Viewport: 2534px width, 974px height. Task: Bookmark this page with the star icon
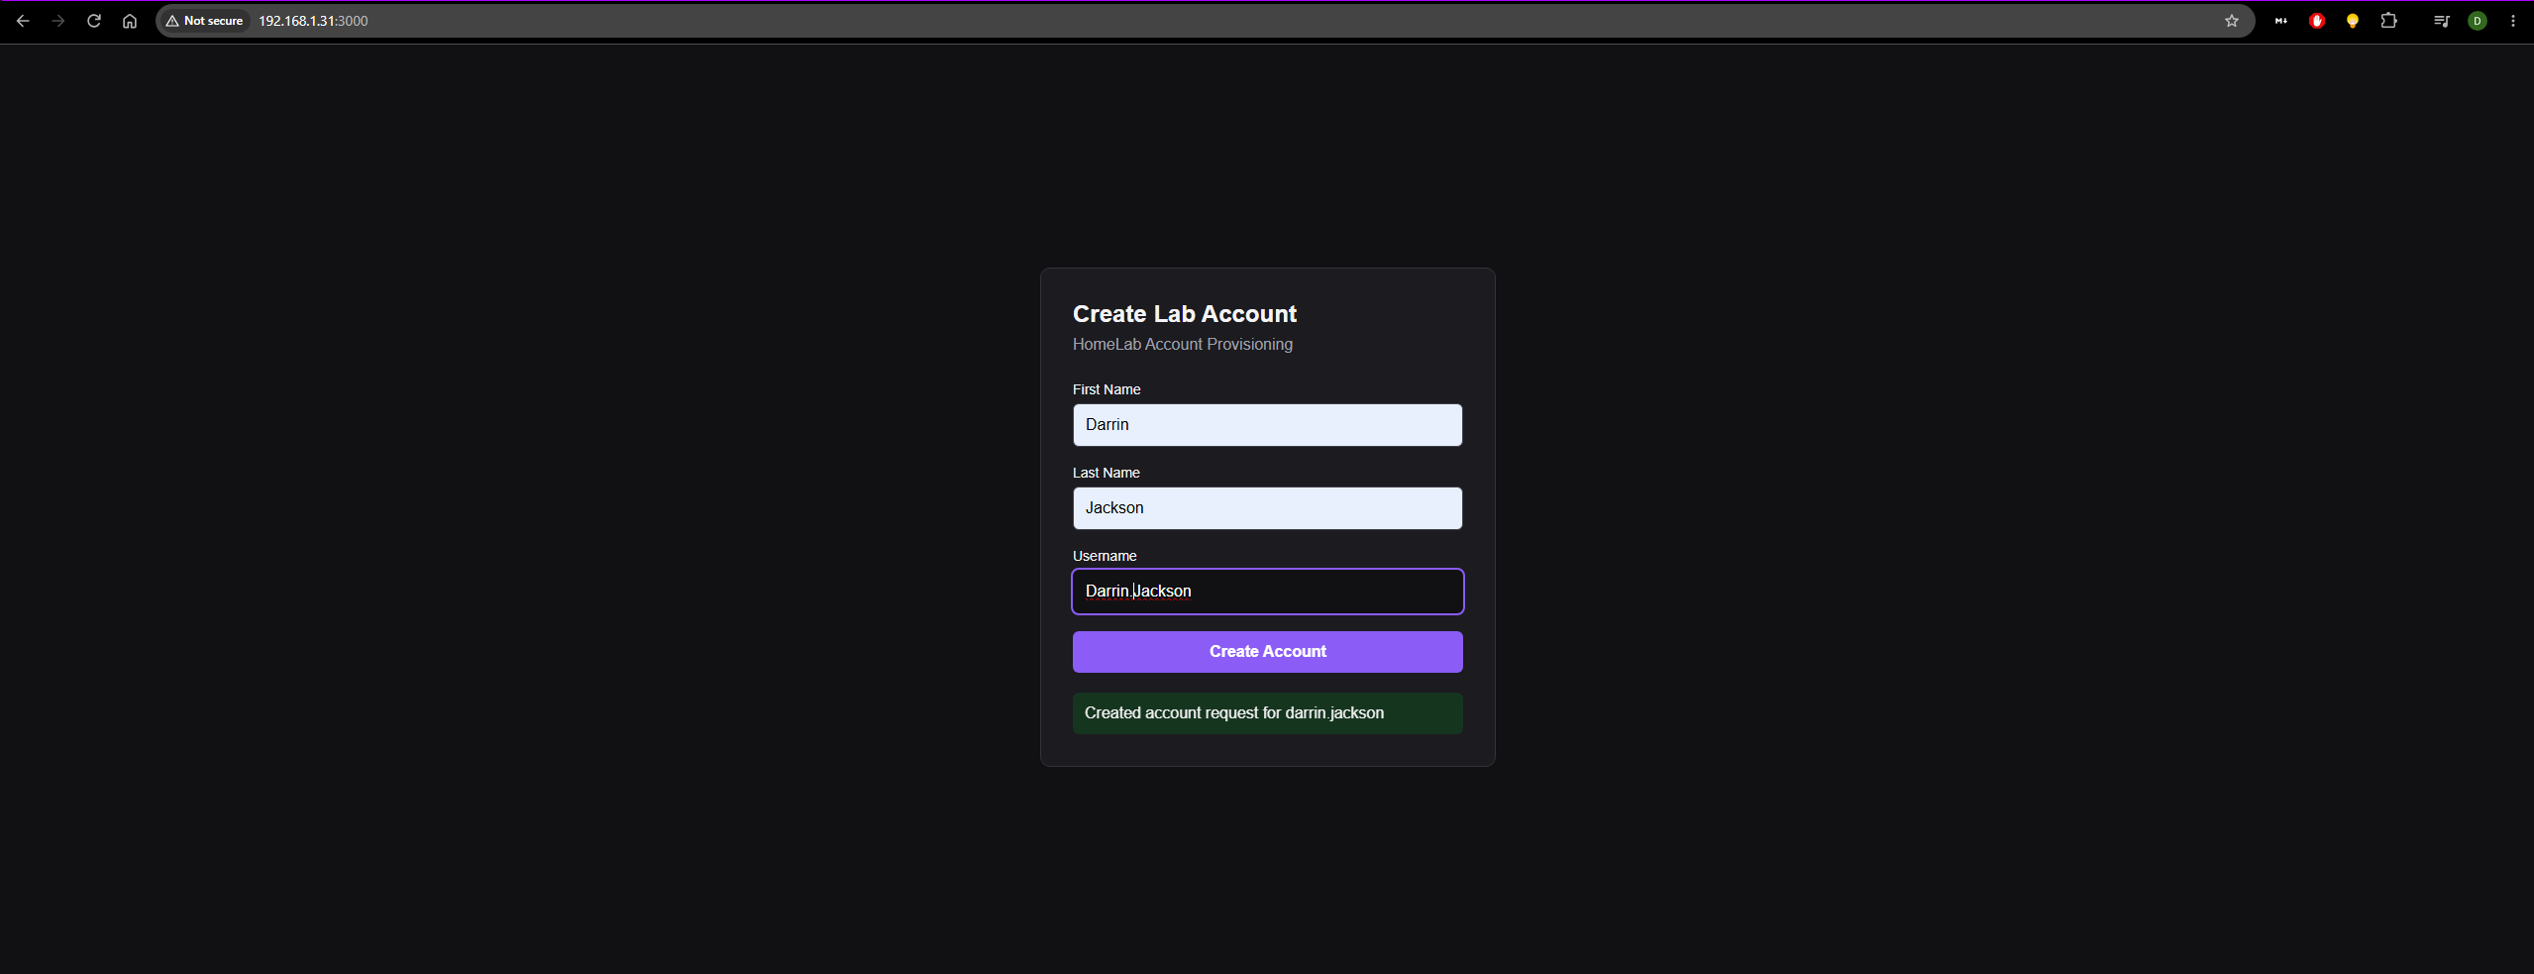(x=2232, y=21)
